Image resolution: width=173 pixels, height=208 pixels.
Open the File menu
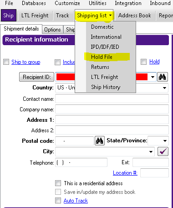point(9,3)
